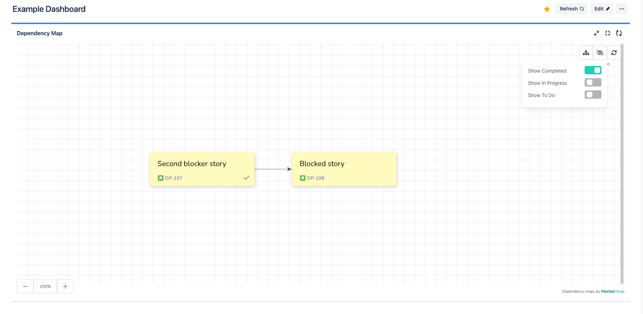Click the dependency arrow between stories
643x314 pixels.
click(273, 169)
